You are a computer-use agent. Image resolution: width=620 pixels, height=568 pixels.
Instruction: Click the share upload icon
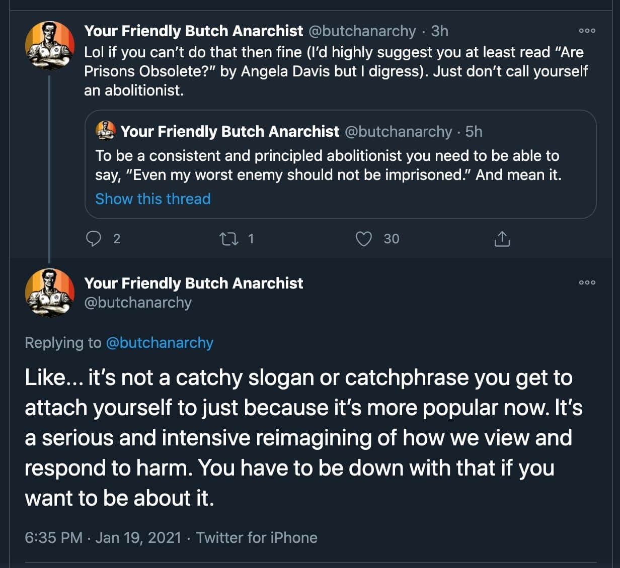click(502, 239)
